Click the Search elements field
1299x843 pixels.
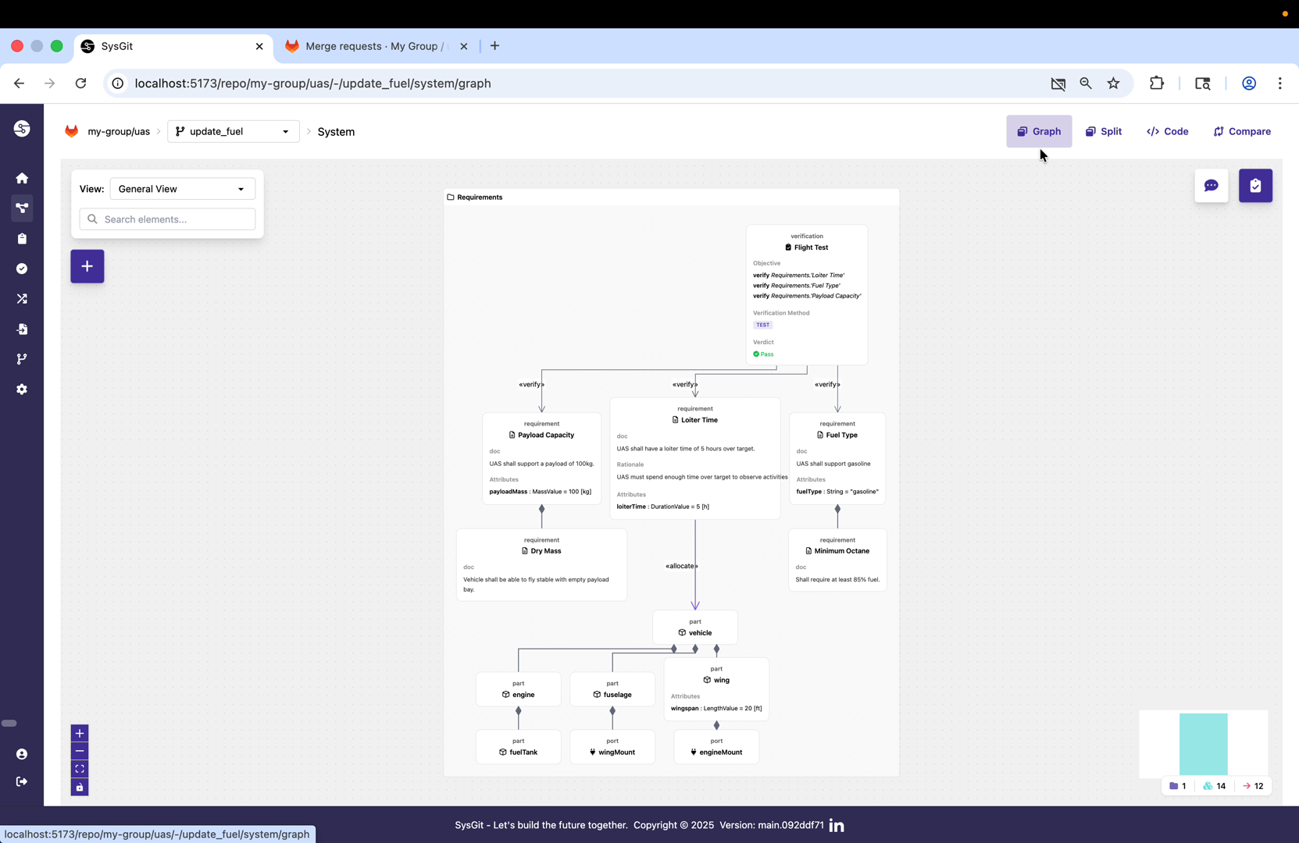[x=167, y=219]
